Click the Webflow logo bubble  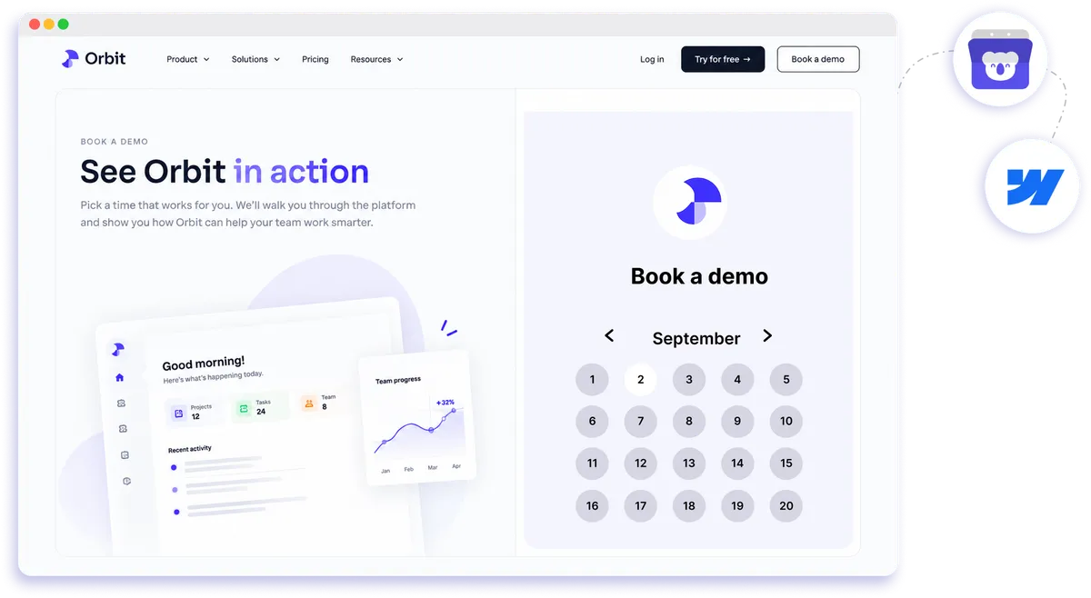click(1032, 187)
